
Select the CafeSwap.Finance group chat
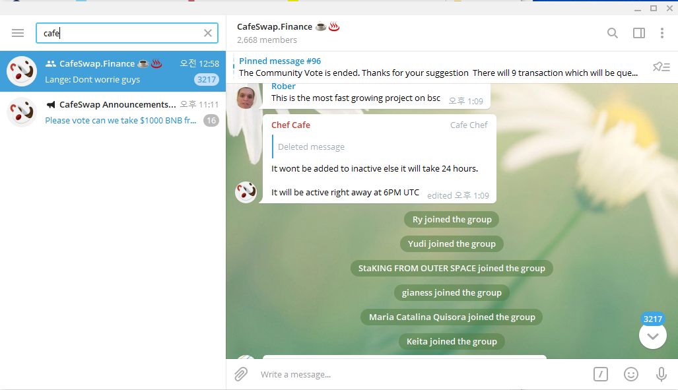pos(113,71)
